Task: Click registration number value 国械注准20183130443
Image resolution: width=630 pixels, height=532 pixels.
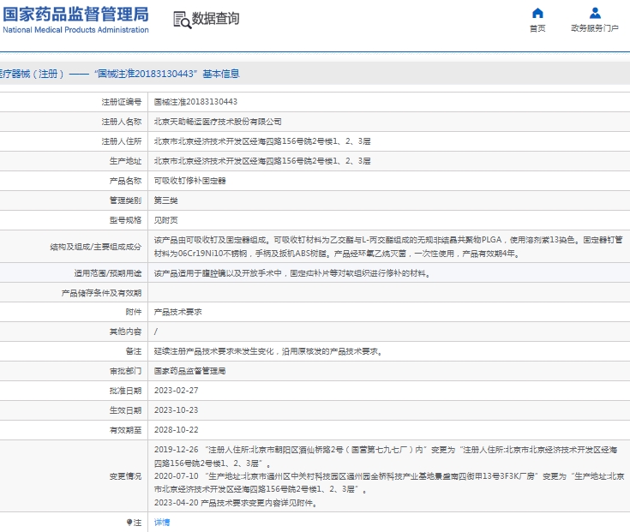Action: pos(195,102)
